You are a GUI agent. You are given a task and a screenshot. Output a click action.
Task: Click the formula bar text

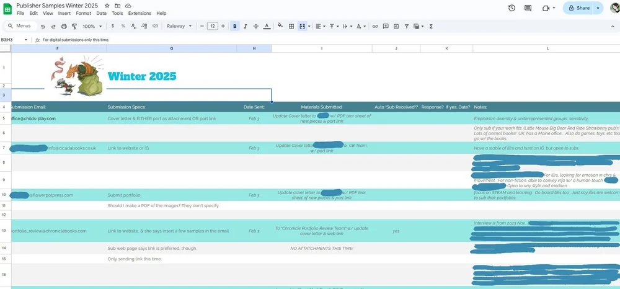point(76,40)
